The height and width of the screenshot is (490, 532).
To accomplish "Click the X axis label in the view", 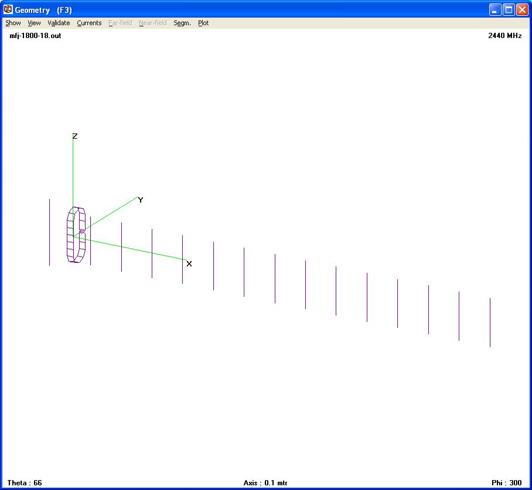I will click(x=189, y=263).
